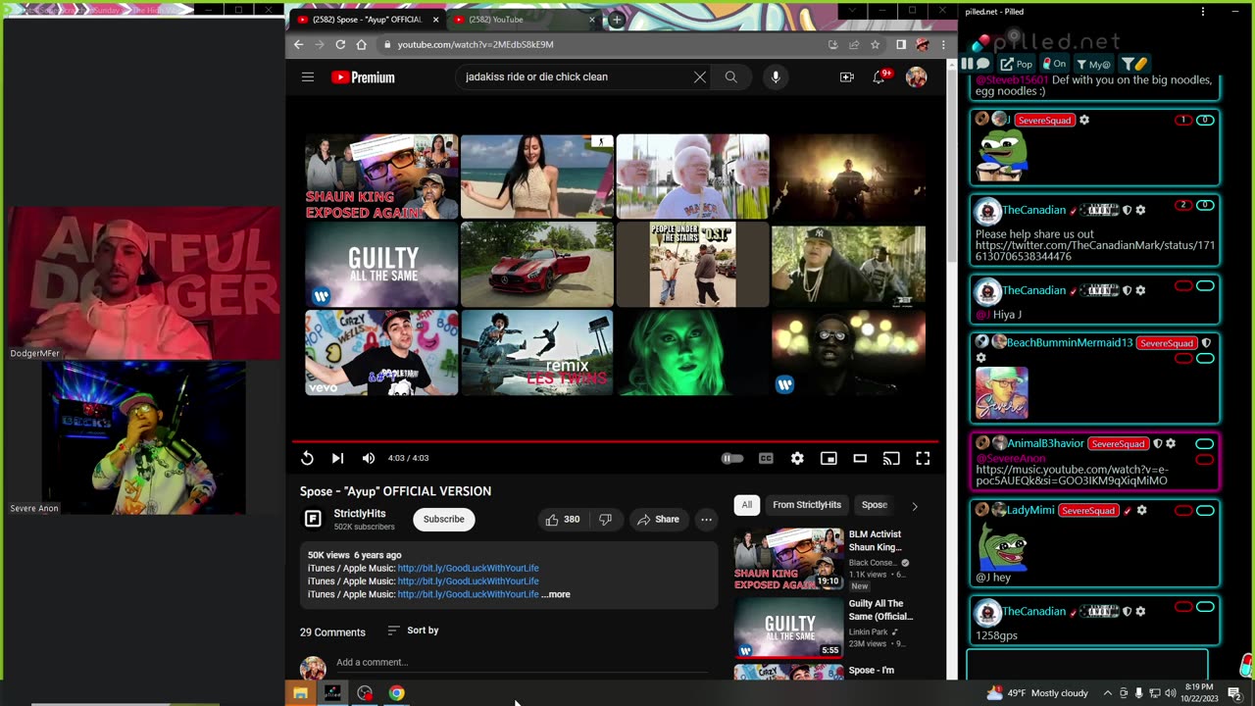Toggle theater mode view
1255x706 pixels.
[860, 458]
